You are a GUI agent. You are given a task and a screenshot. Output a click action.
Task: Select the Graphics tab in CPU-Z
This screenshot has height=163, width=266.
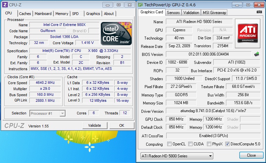coord(93,14)
